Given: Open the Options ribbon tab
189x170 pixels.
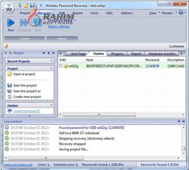Looking at the screenshot, I should click(127, 13).
